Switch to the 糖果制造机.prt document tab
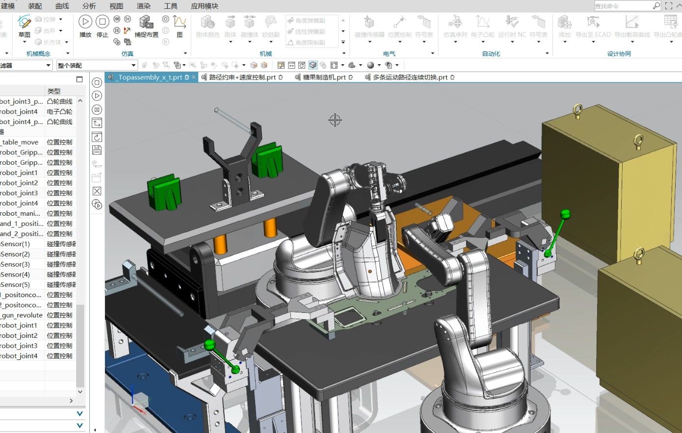Image resolution: width=682 pixels, height=433 pixels. coord(324,77)
